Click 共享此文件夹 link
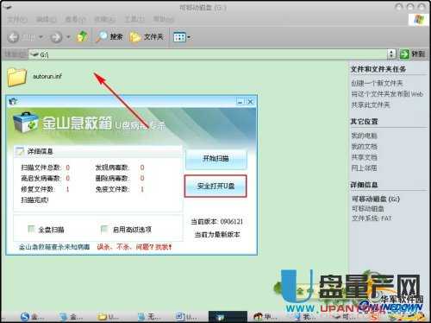Viewport: 431px width, 323px height. [371, 105]
